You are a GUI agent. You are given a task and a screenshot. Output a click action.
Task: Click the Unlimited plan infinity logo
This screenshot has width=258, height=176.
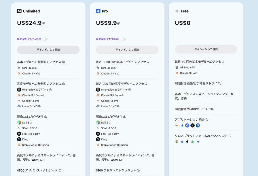pos(19,11)
